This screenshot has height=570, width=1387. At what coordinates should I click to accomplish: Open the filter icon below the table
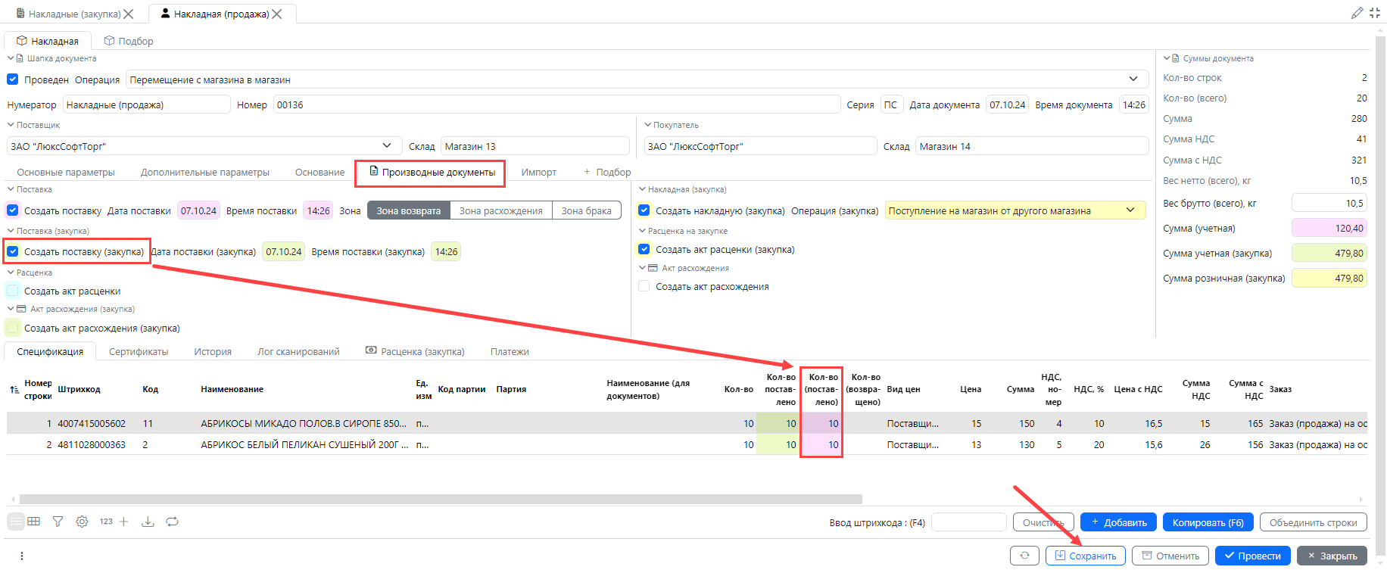point(58,522)
